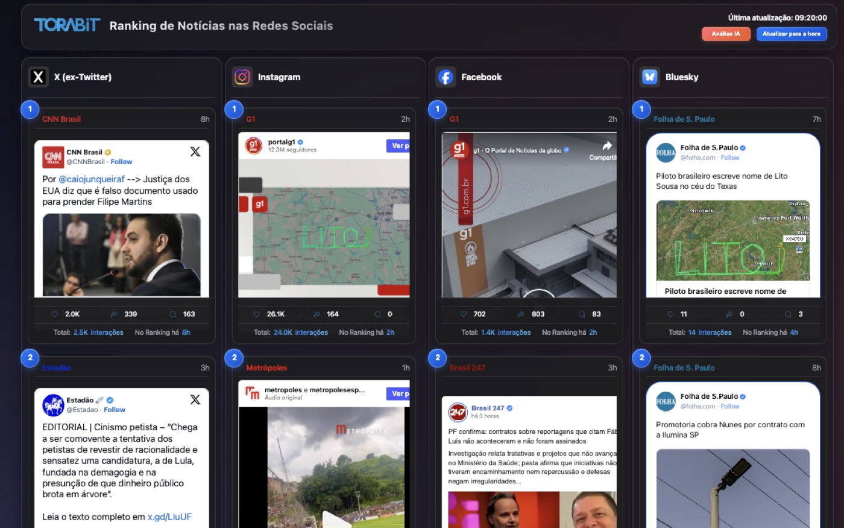Click the share icon next to 339
The height and width of the screenshot is (528, 844).
(113, 314)
